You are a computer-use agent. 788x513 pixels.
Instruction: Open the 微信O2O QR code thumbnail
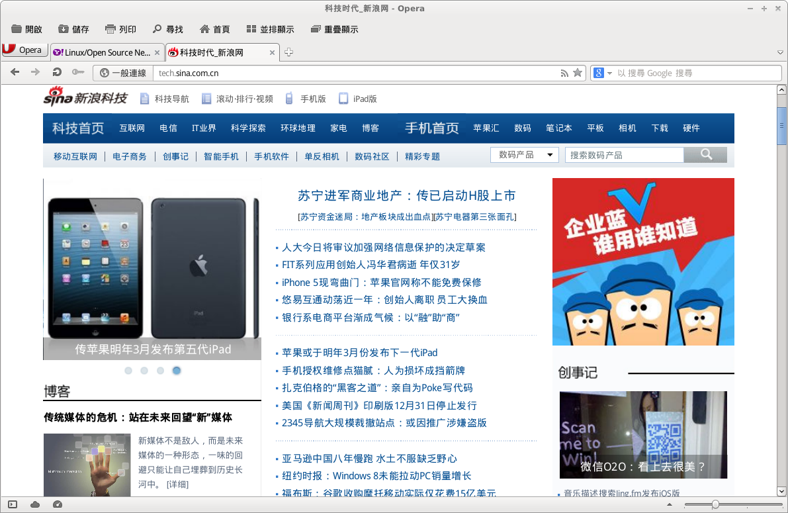643,435
